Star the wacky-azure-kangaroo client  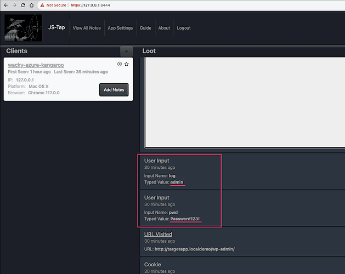(x=127, y=64)
